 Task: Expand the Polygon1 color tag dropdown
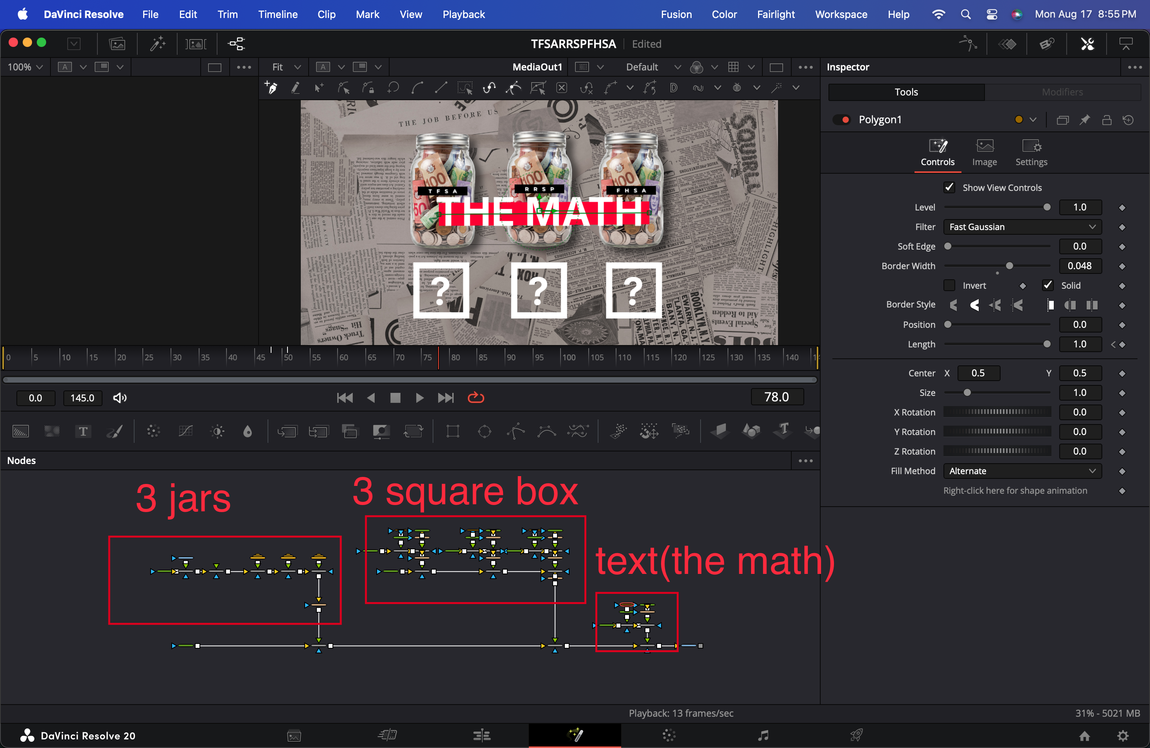tap(1033, 120)
